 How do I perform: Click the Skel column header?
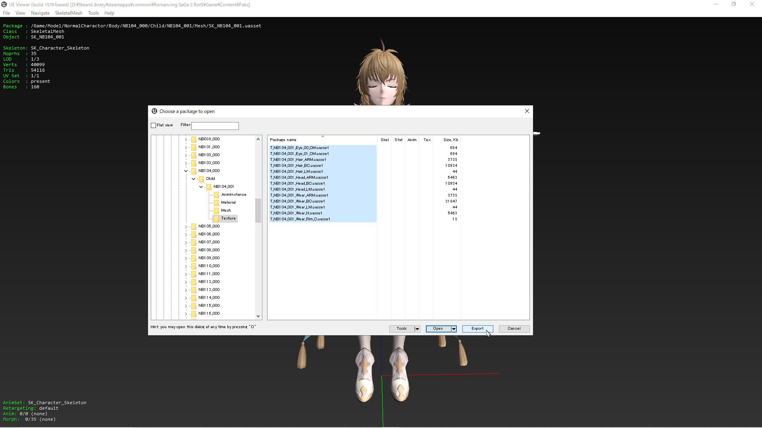pyautogui.click(x=384, y=140)
